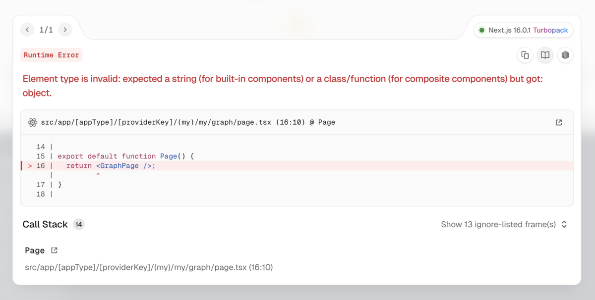Open related docs via book icon

(545, 55)
